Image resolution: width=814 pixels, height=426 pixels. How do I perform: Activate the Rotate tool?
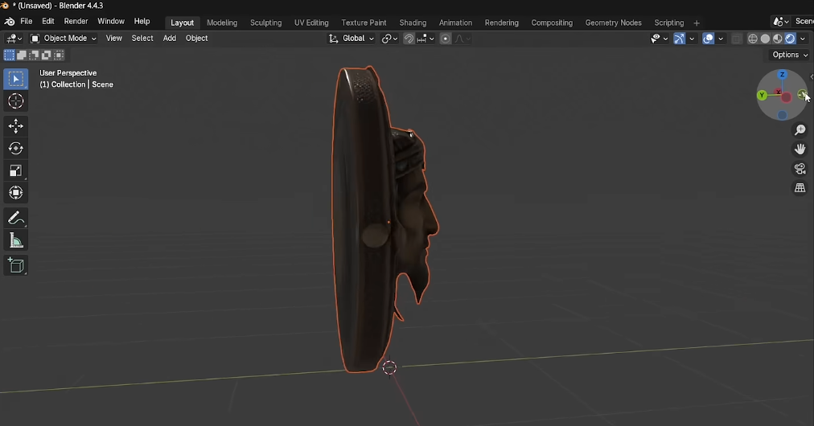[x=15, y=148]
